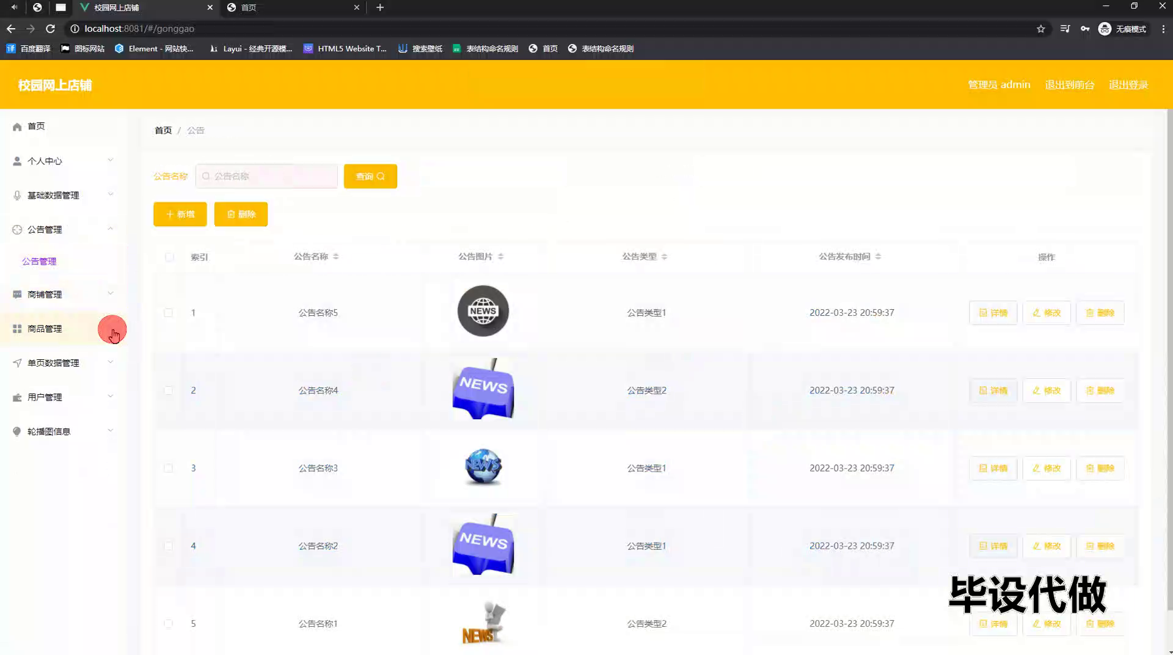Open the 公告名称3 globe image

click(483, 467)
